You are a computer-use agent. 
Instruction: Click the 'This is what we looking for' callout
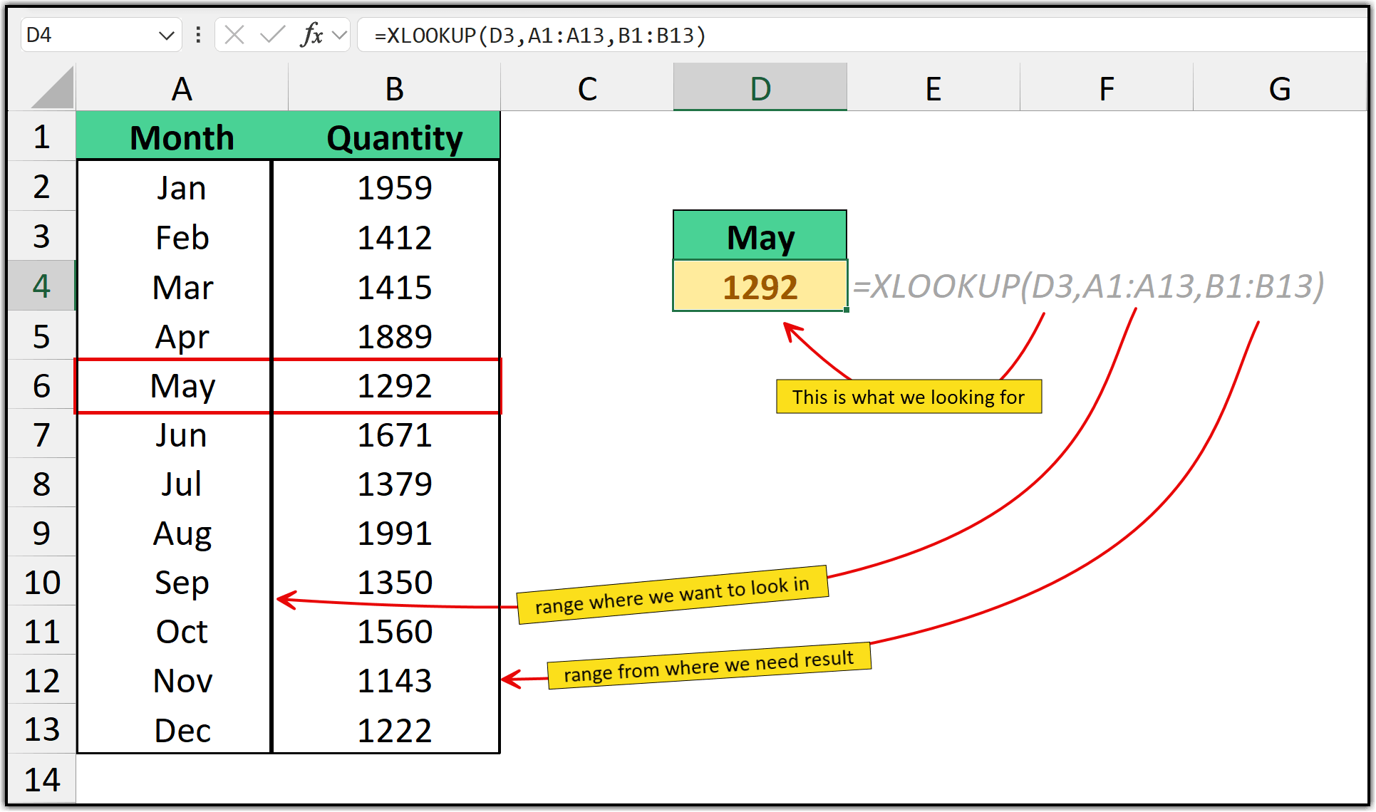point(909,397)
